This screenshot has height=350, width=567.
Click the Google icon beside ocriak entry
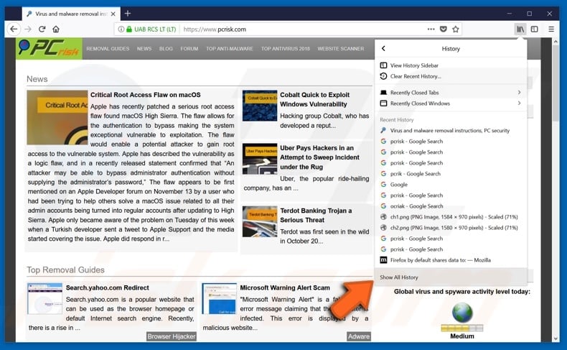click(383, 206)
